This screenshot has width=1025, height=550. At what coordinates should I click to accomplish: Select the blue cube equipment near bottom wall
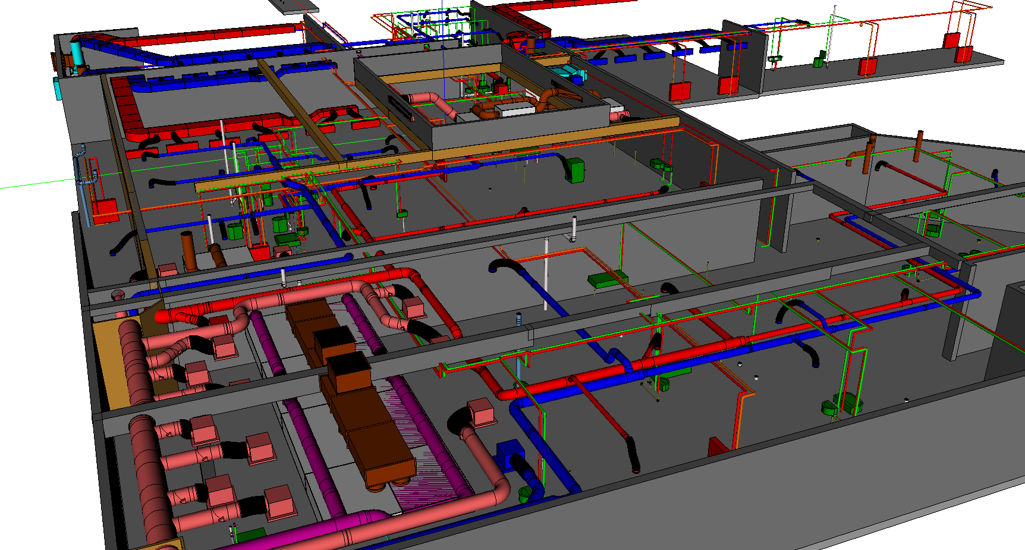pos(508,455)
